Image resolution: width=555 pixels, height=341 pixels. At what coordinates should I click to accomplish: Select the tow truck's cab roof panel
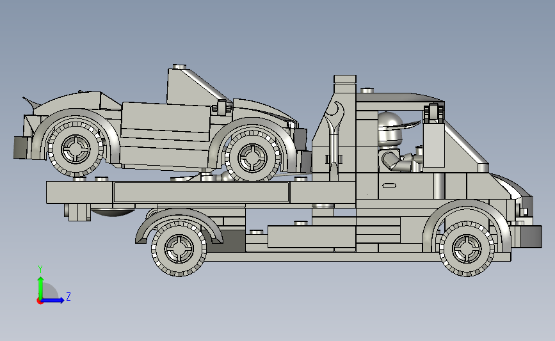coord(399,98)
